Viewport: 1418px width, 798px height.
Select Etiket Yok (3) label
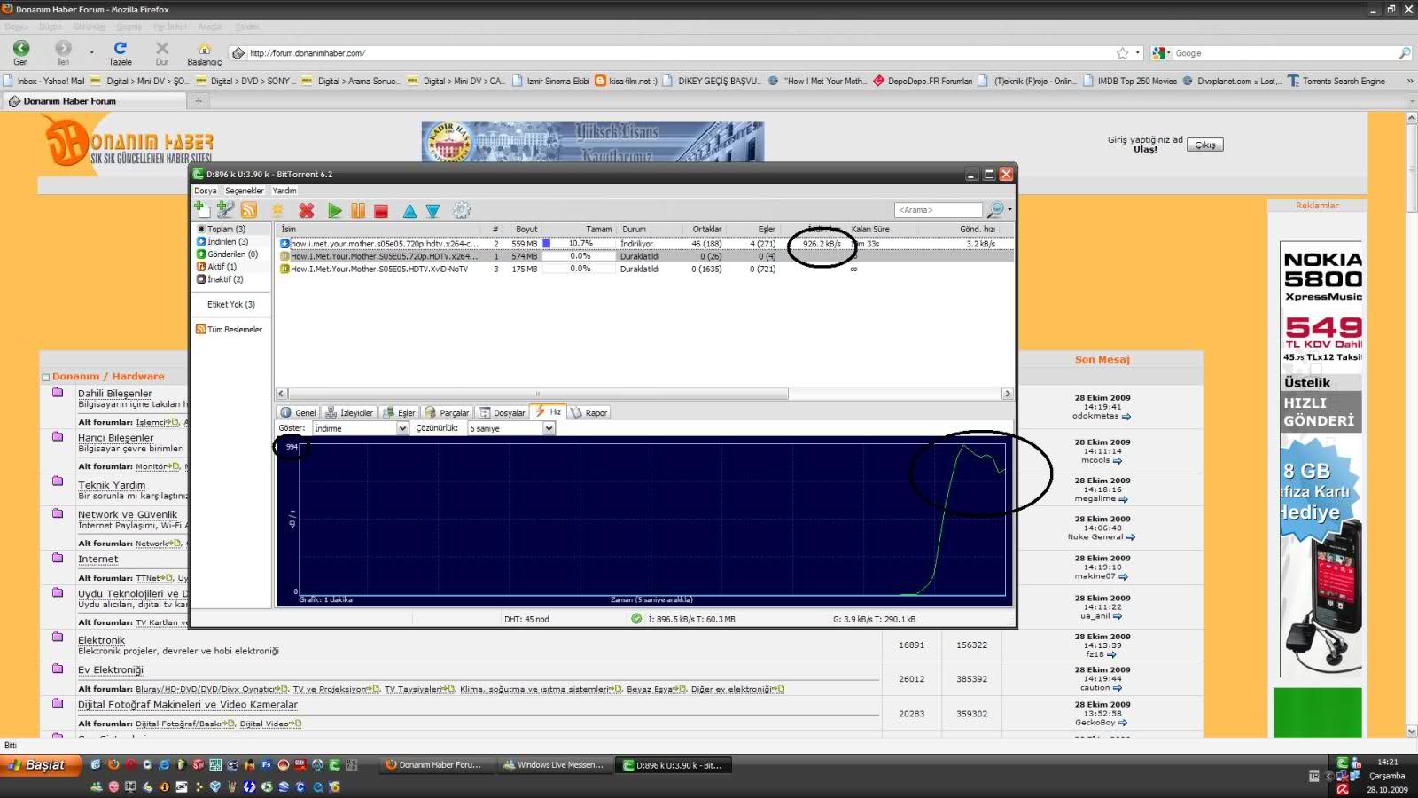[x=230, y=304]
